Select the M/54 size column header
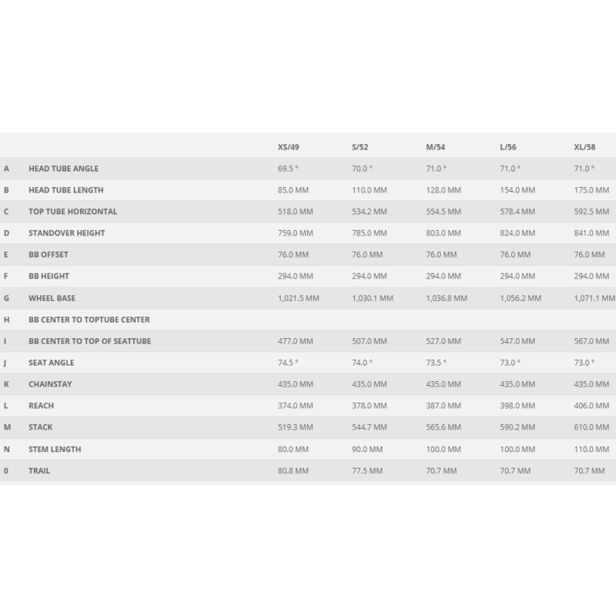 click(435, 147)
